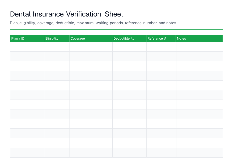Select the "Notes" column header
Screen dimensions: 233x165
point(199,38)
